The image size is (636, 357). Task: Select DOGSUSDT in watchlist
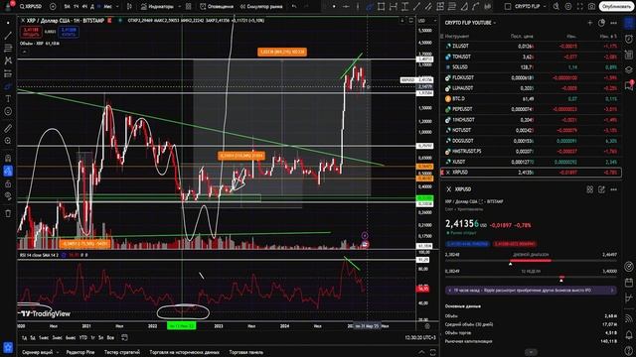[x=531, y=141]
